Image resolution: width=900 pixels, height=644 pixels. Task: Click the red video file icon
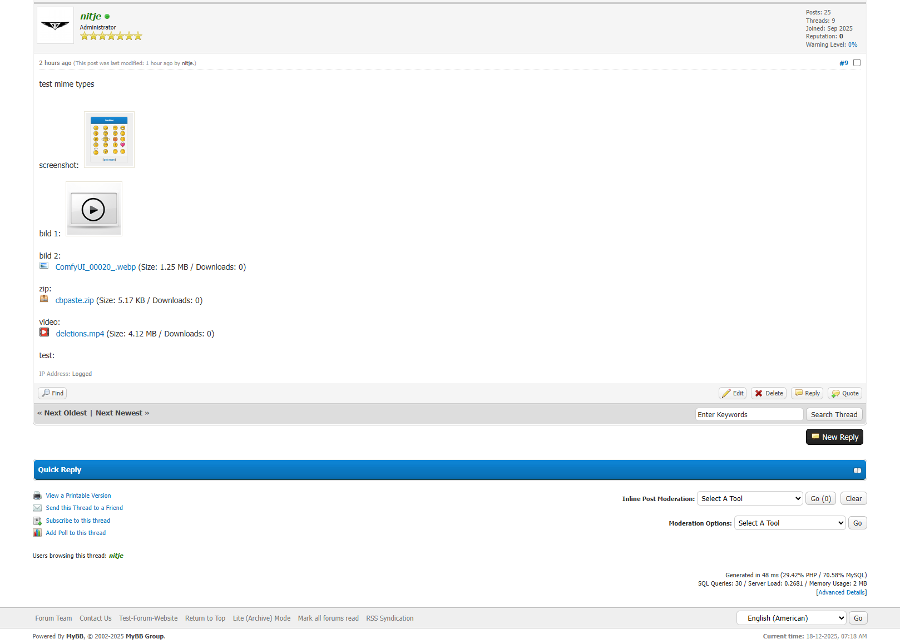coord(44,333)
